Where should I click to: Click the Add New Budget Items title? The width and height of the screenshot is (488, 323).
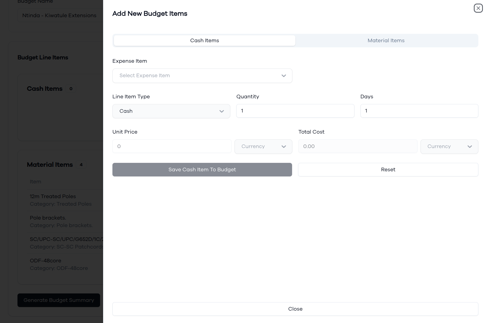coord(150,14)
